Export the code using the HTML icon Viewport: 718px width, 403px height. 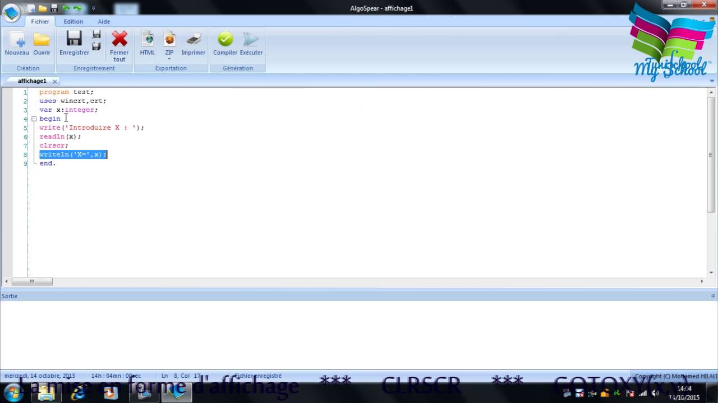(148, 39)
